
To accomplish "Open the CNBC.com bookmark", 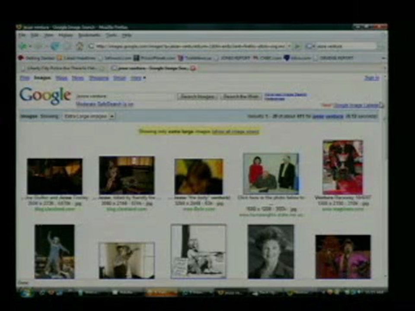I will [x=267, y=58].
